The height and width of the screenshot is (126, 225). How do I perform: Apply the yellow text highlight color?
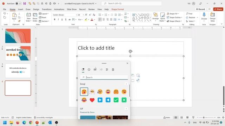86,20
